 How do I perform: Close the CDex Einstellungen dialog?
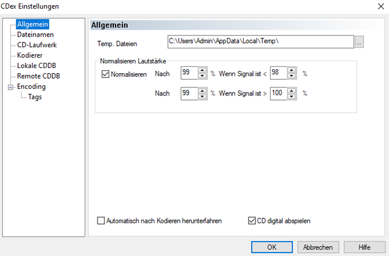tap(379, 6)
